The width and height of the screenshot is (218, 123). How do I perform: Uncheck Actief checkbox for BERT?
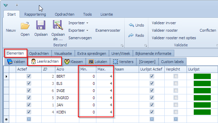click(x=29, y=76)
